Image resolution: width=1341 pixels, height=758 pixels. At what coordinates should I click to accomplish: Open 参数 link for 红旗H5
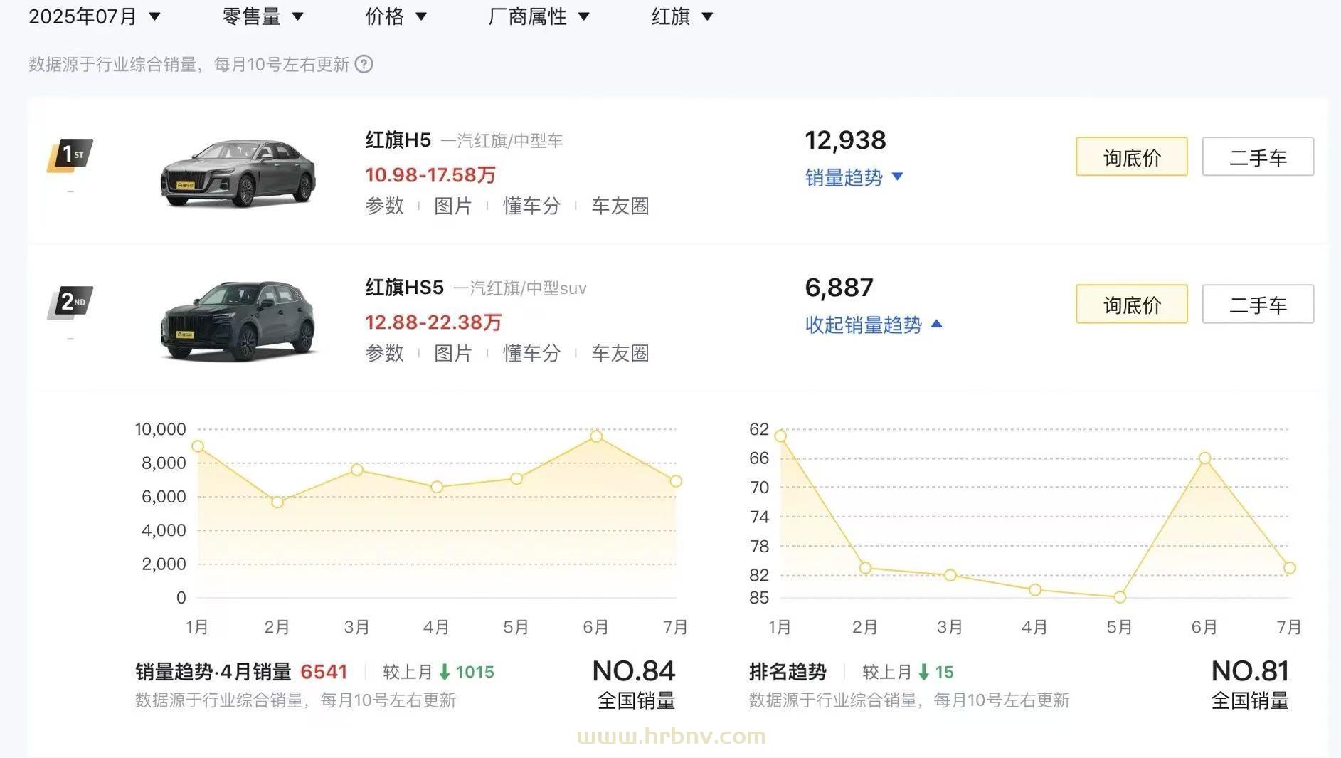pos(384,206)
